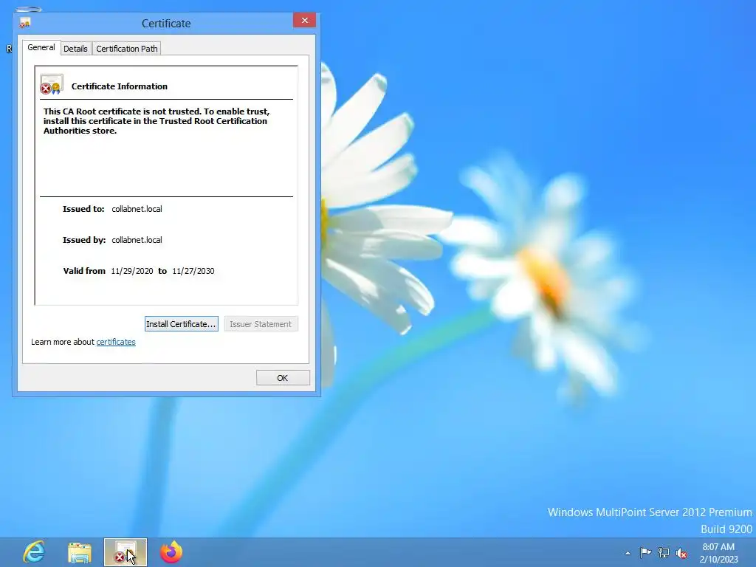Click the not trusted warning text

157,121
